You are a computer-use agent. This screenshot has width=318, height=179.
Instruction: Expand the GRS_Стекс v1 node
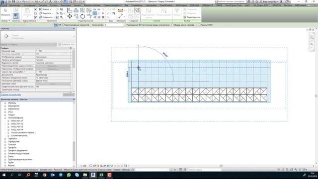tap(8, 121)
